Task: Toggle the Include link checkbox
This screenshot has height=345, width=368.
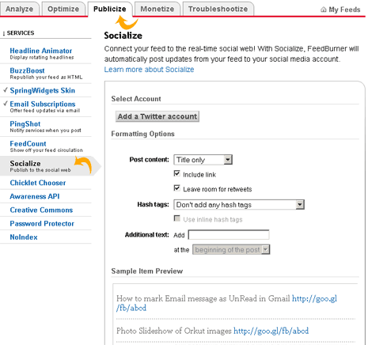Action: point(176,173)
